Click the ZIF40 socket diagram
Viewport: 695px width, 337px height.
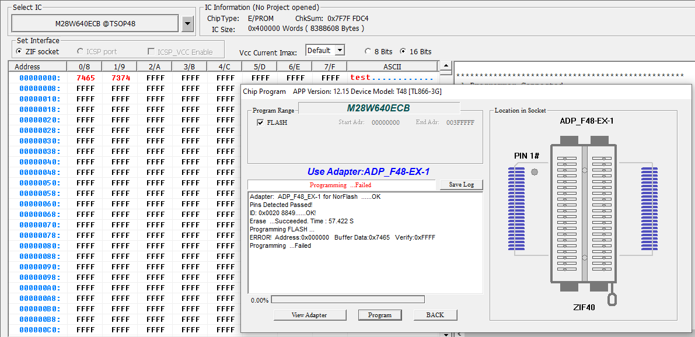[x=584, y=213]
